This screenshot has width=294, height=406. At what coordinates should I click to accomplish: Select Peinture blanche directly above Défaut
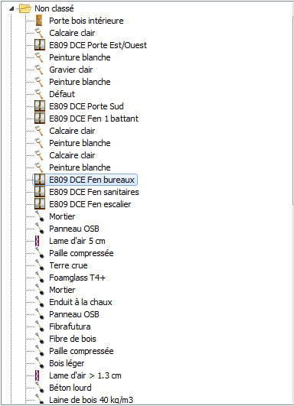tap(80, 82)
